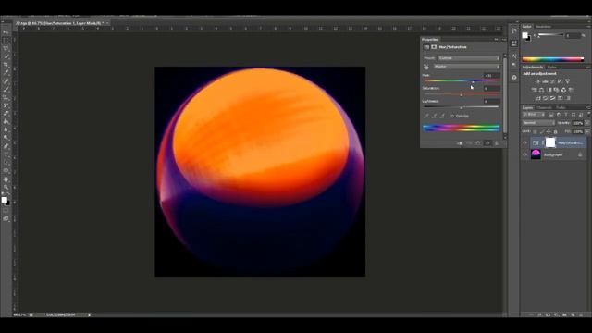Select the Clone Stamp tool
Viewport: 592px width, 333px height.
6,97
